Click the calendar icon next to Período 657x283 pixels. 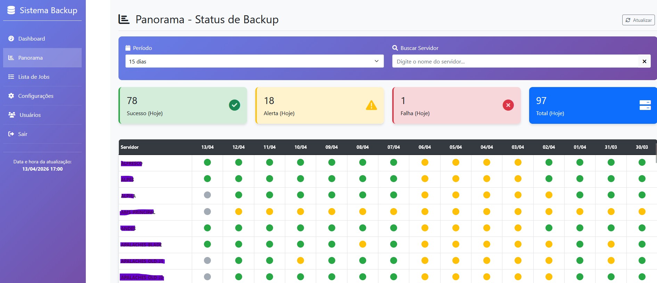(x=128, y=48)
